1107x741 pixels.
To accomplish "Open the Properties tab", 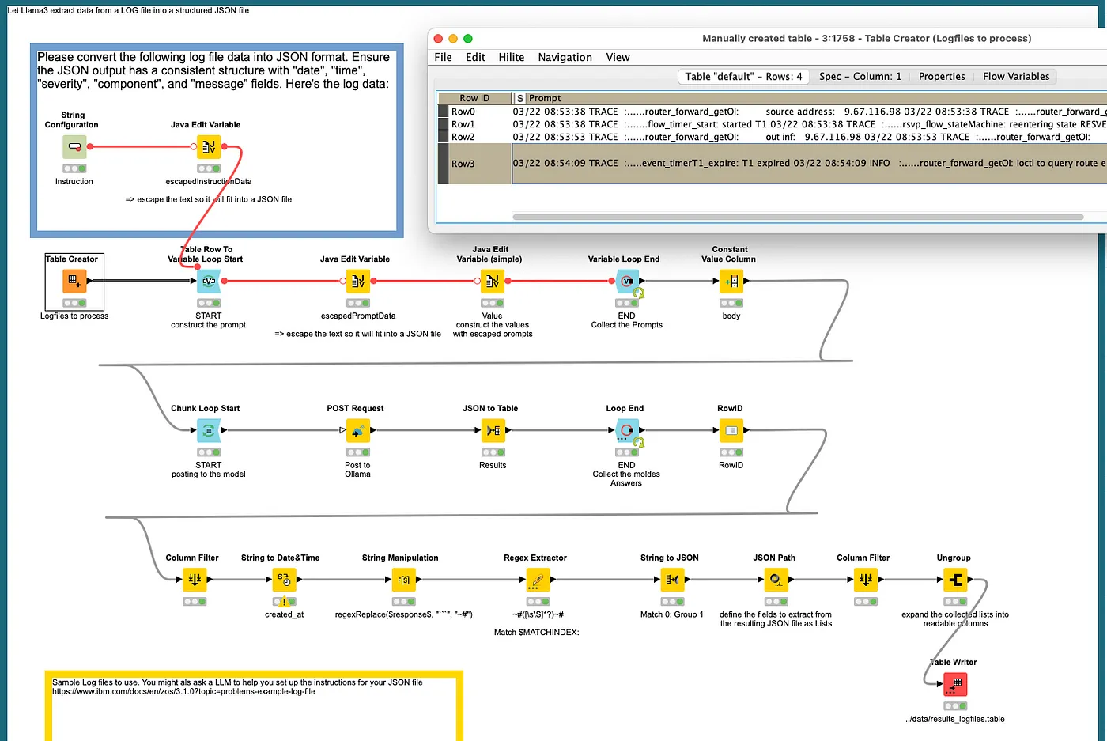I will click(942, 76).
